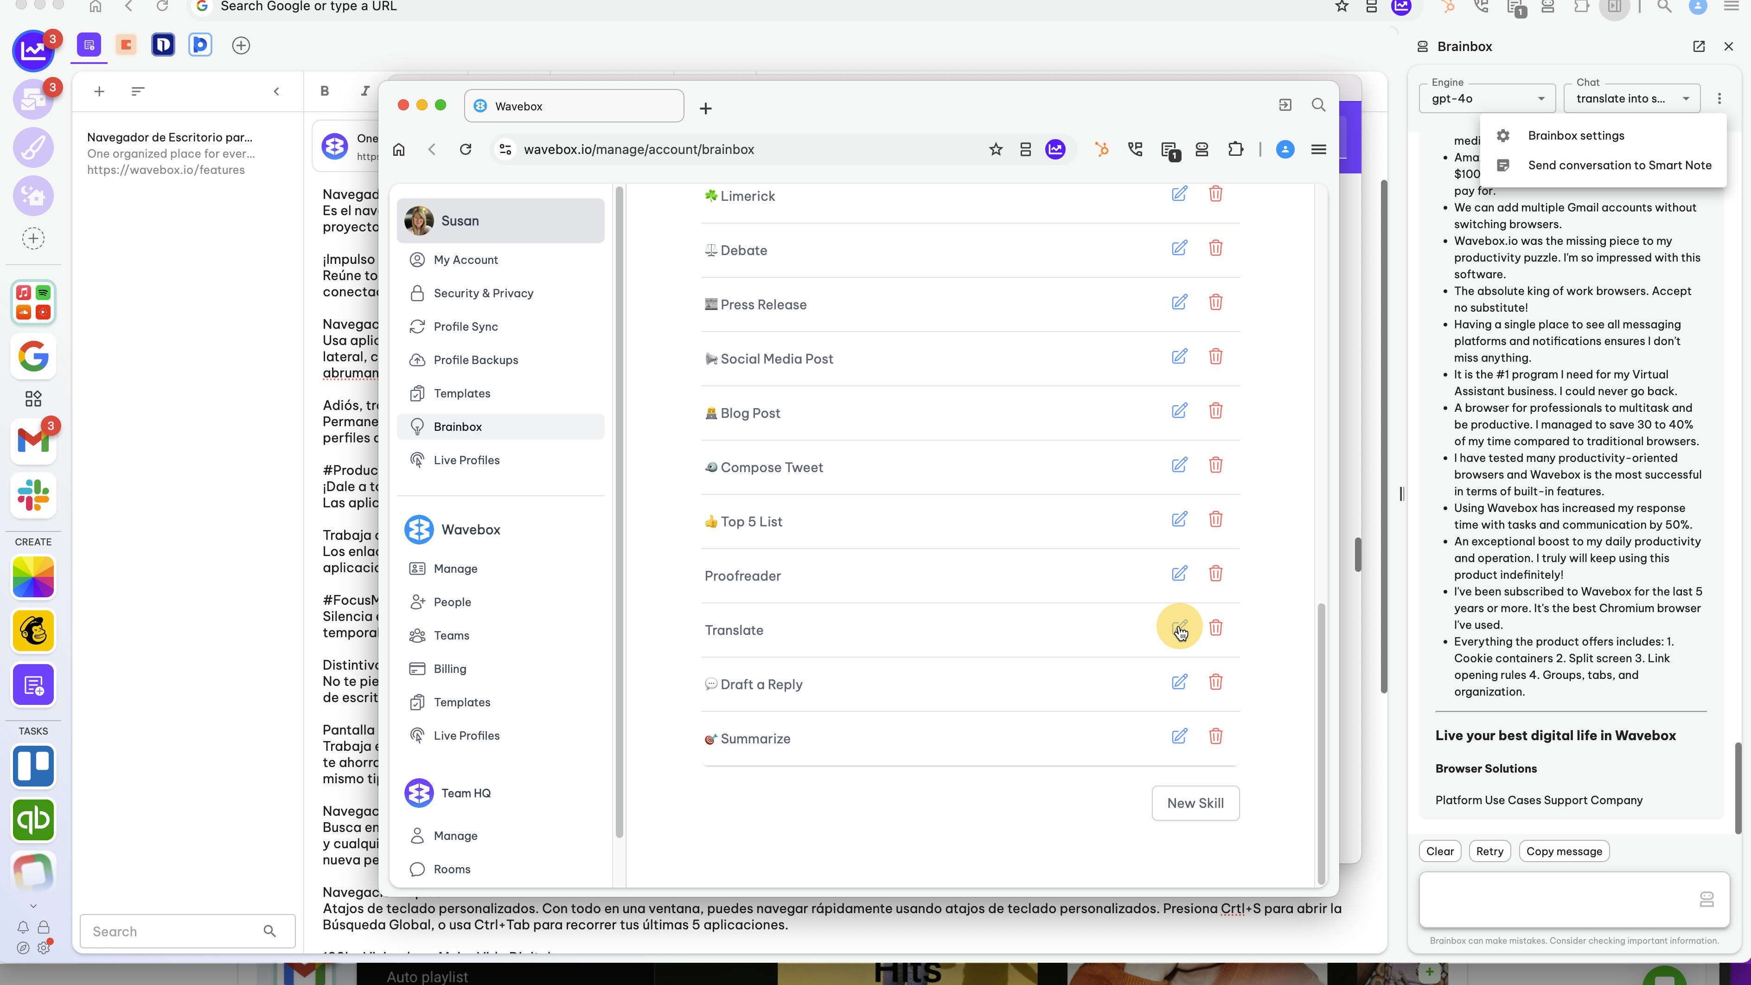Open Slack app in the sidebar
1751x985 pixels.
(x=33, y=495)
